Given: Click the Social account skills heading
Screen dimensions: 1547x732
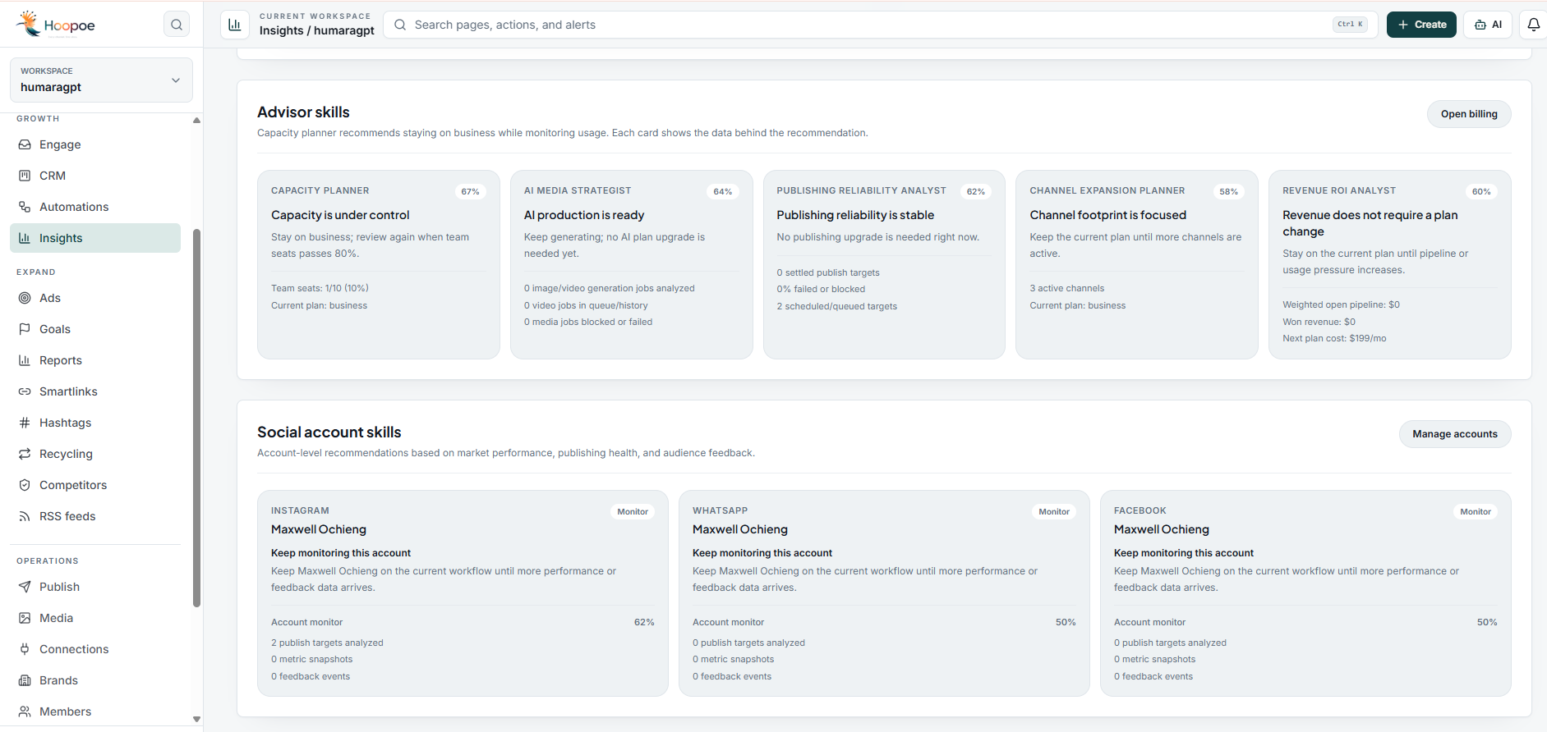Looking at the screenshot, I should pyautogui.click(x=329, y=432).
